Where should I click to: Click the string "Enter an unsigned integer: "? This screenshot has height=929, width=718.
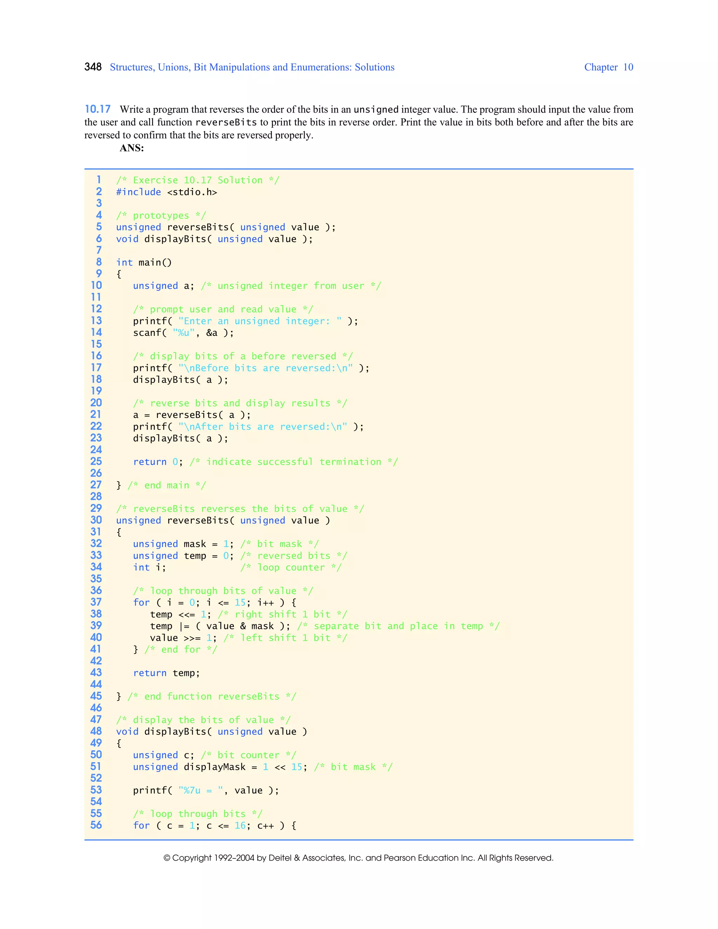click(260, 321)
